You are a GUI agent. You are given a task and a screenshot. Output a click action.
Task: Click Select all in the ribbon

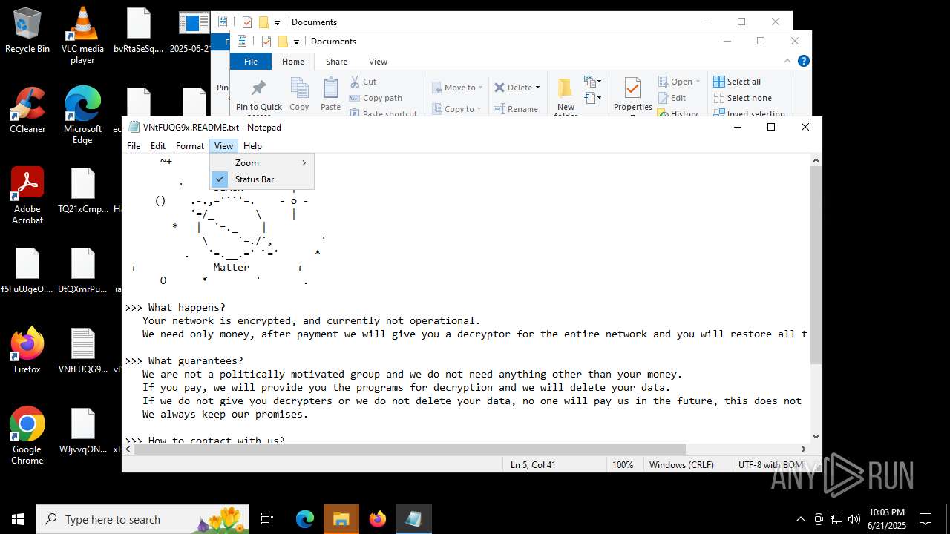pyautogui.click(x=737, y=82)
